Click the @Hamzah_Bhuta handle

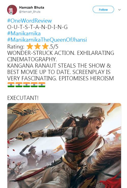click(30, 12)
